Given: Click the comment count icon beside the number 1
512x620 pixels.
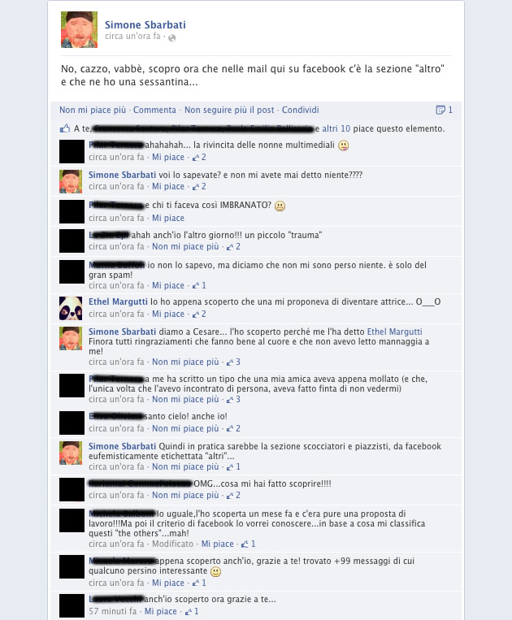Looking at the screenshot, I should tap(440, 110).
